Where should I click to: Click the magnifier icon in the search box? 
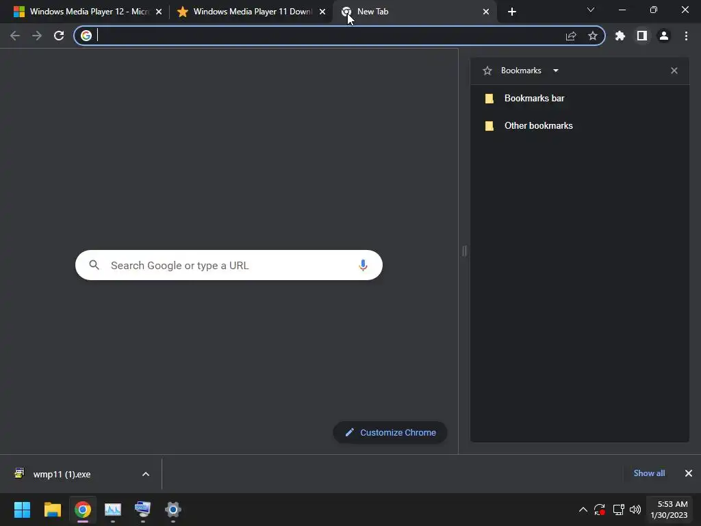94,265
